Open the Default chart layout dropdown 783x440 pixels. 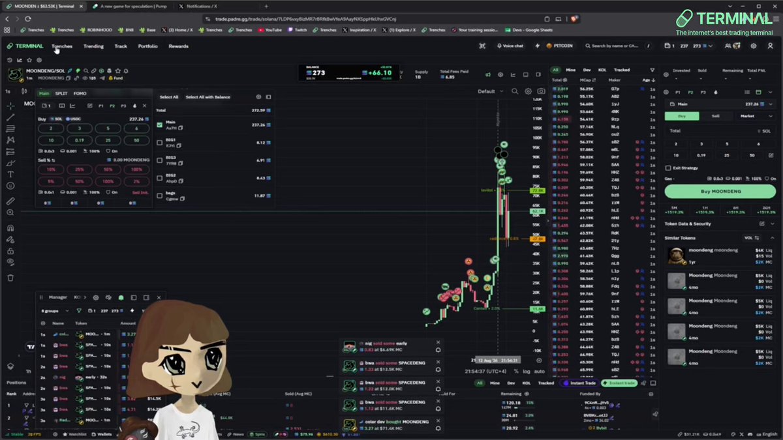[x=490, y=91]
